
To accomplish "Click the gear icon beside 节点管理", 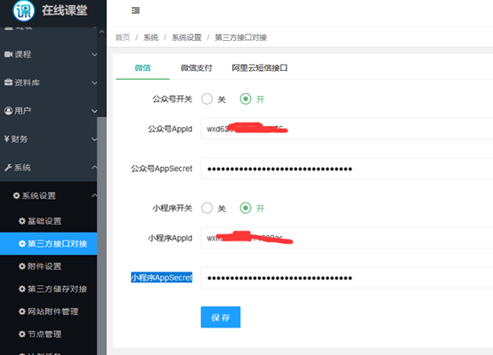I will click(22, 334).
